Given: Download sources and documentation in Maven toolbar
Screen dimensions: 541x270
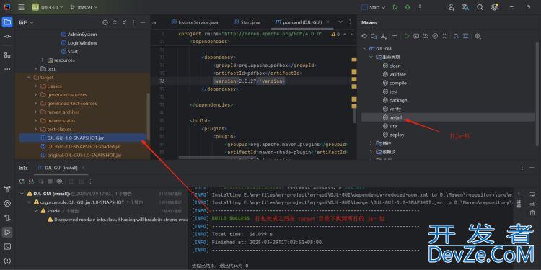Looking at the screenshot, I should coord(383,36).
